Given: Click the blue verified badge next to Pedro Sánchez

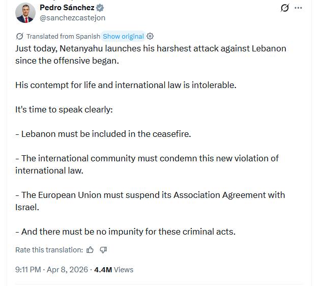Looking at the screenshot, I should tap(100, 8).
